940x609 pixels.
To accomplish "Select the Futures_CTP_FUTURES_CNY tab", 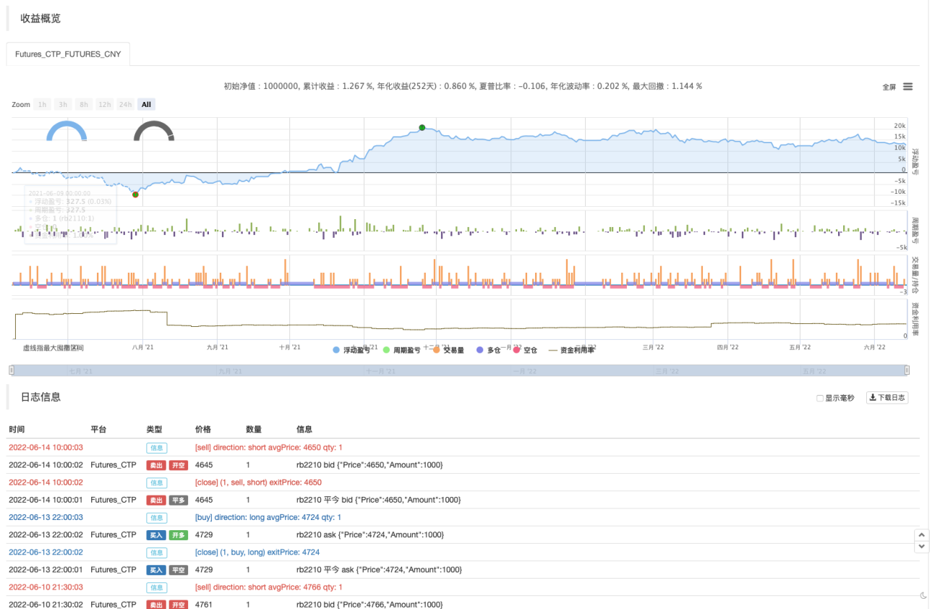I will coord(68,54).
